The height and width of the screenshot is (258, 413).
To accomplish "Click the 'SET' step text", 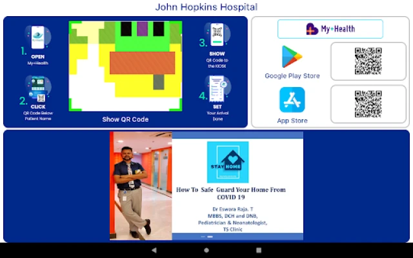I will [x=217, y=106].
